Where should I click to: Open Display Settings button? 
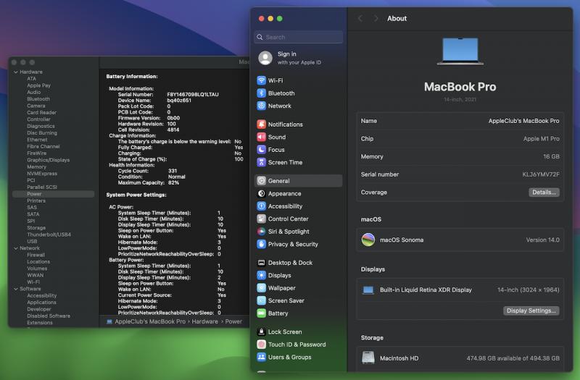531,311
